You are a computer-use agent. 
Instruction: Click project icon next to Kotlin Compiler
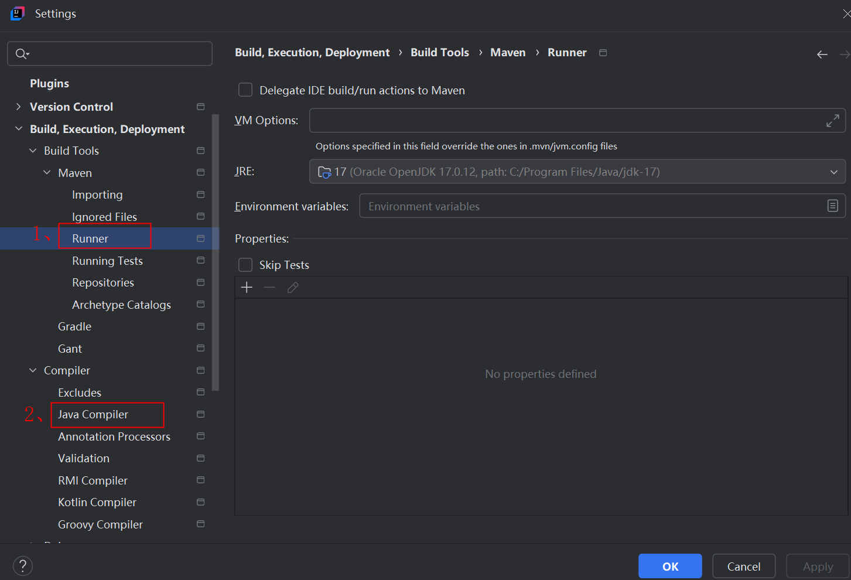coord(200,502)
